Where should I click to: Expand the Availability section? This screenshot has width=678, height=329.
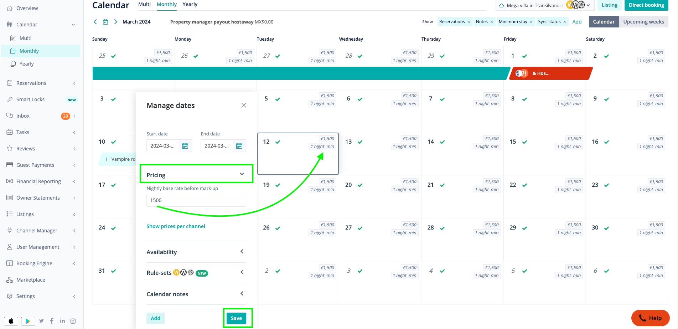click(x=242, y=252)
